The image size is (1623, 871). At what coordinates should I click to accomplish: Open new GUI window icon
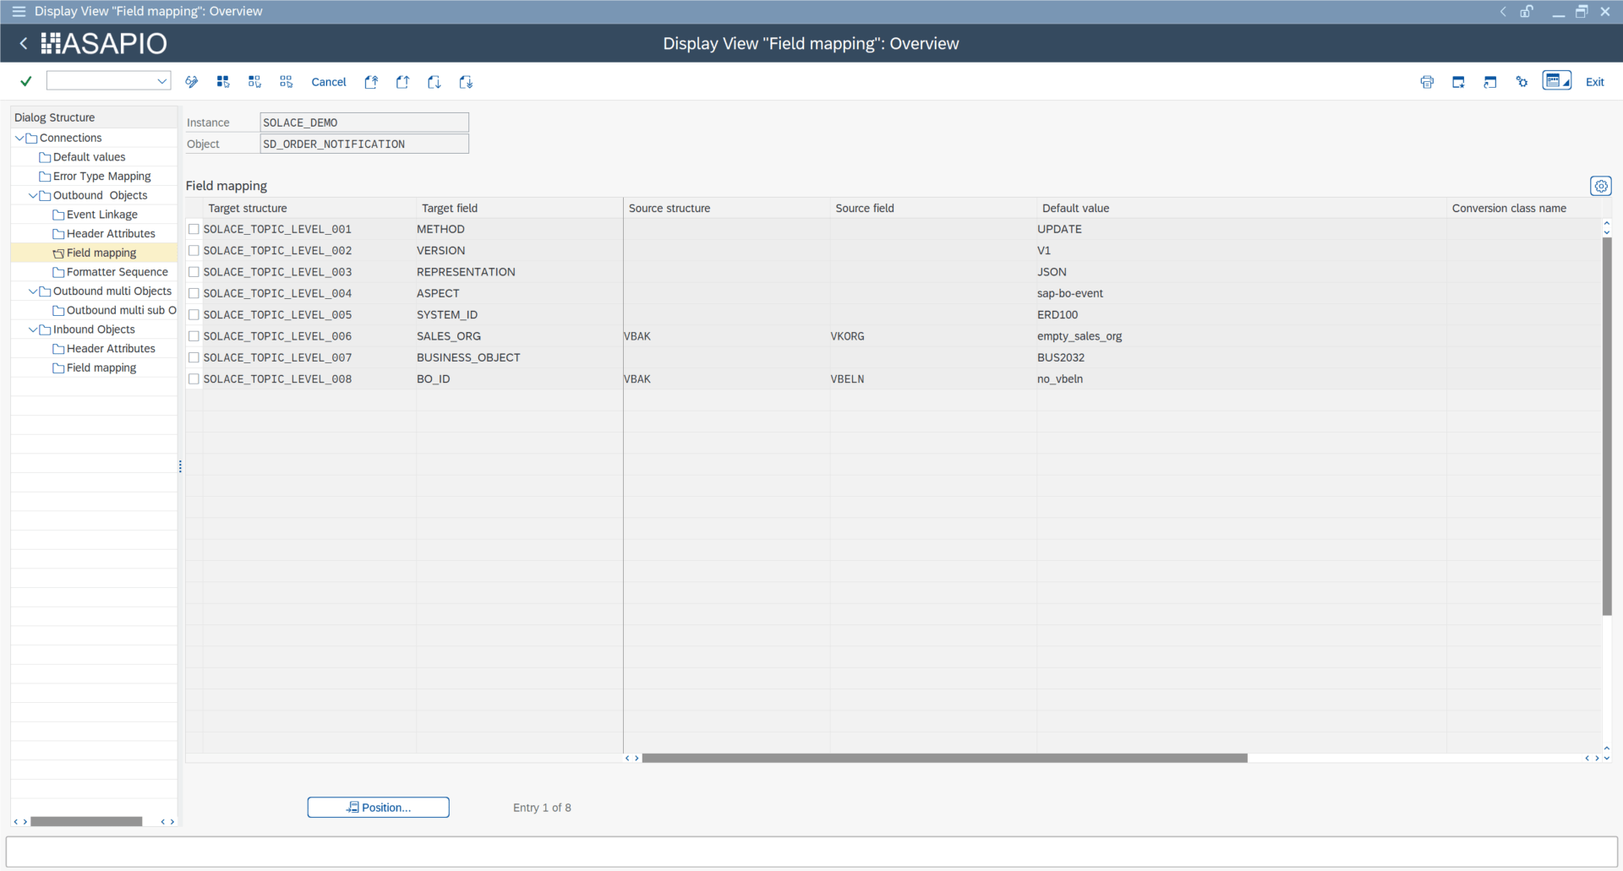(1458, 82)
